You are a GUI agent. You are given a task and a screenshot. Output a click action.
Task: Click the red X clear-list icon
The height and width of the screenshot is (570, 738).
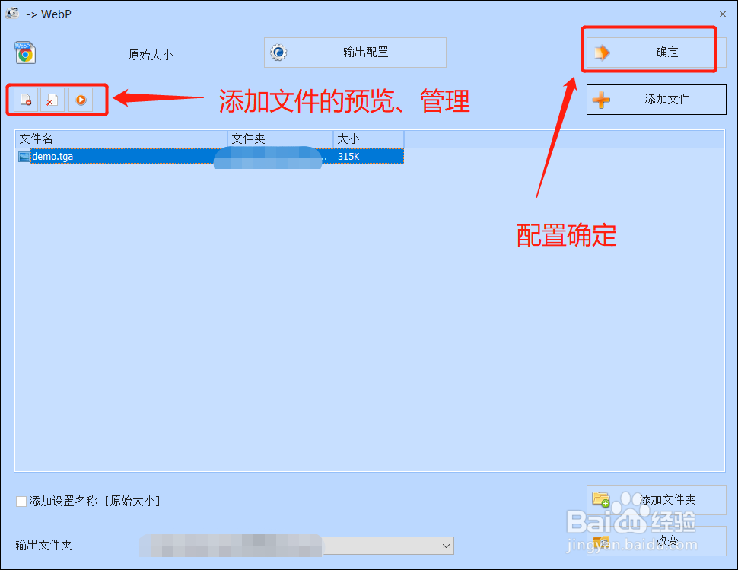click(x=51, y=100)
